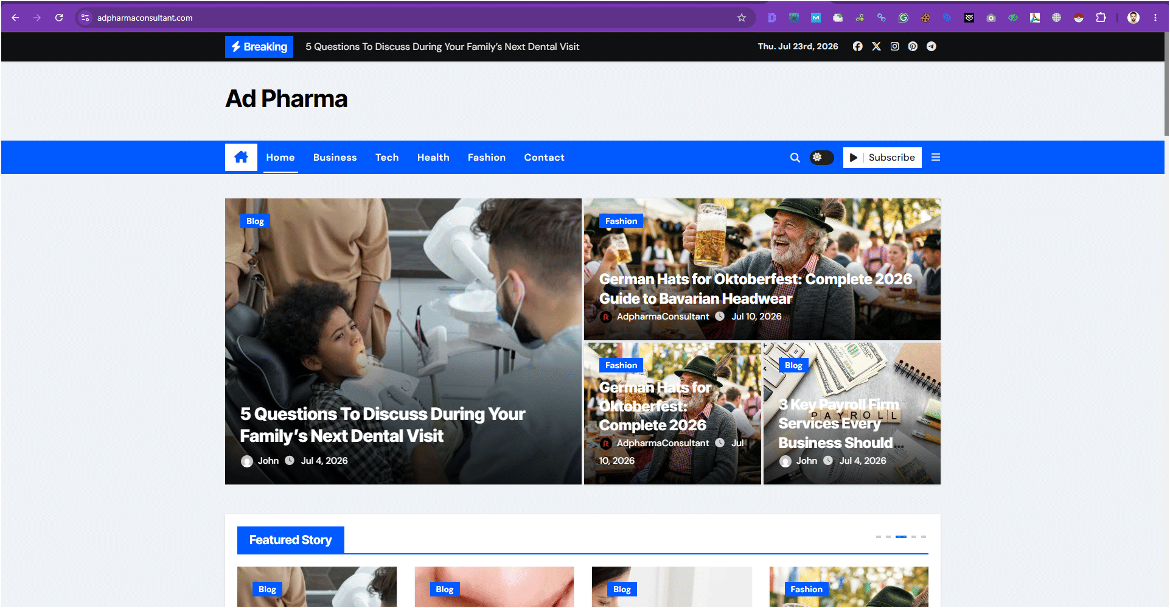Open Chrome three-dot menu
The width and height of the screenshot is (1170, 608).
1155,18
